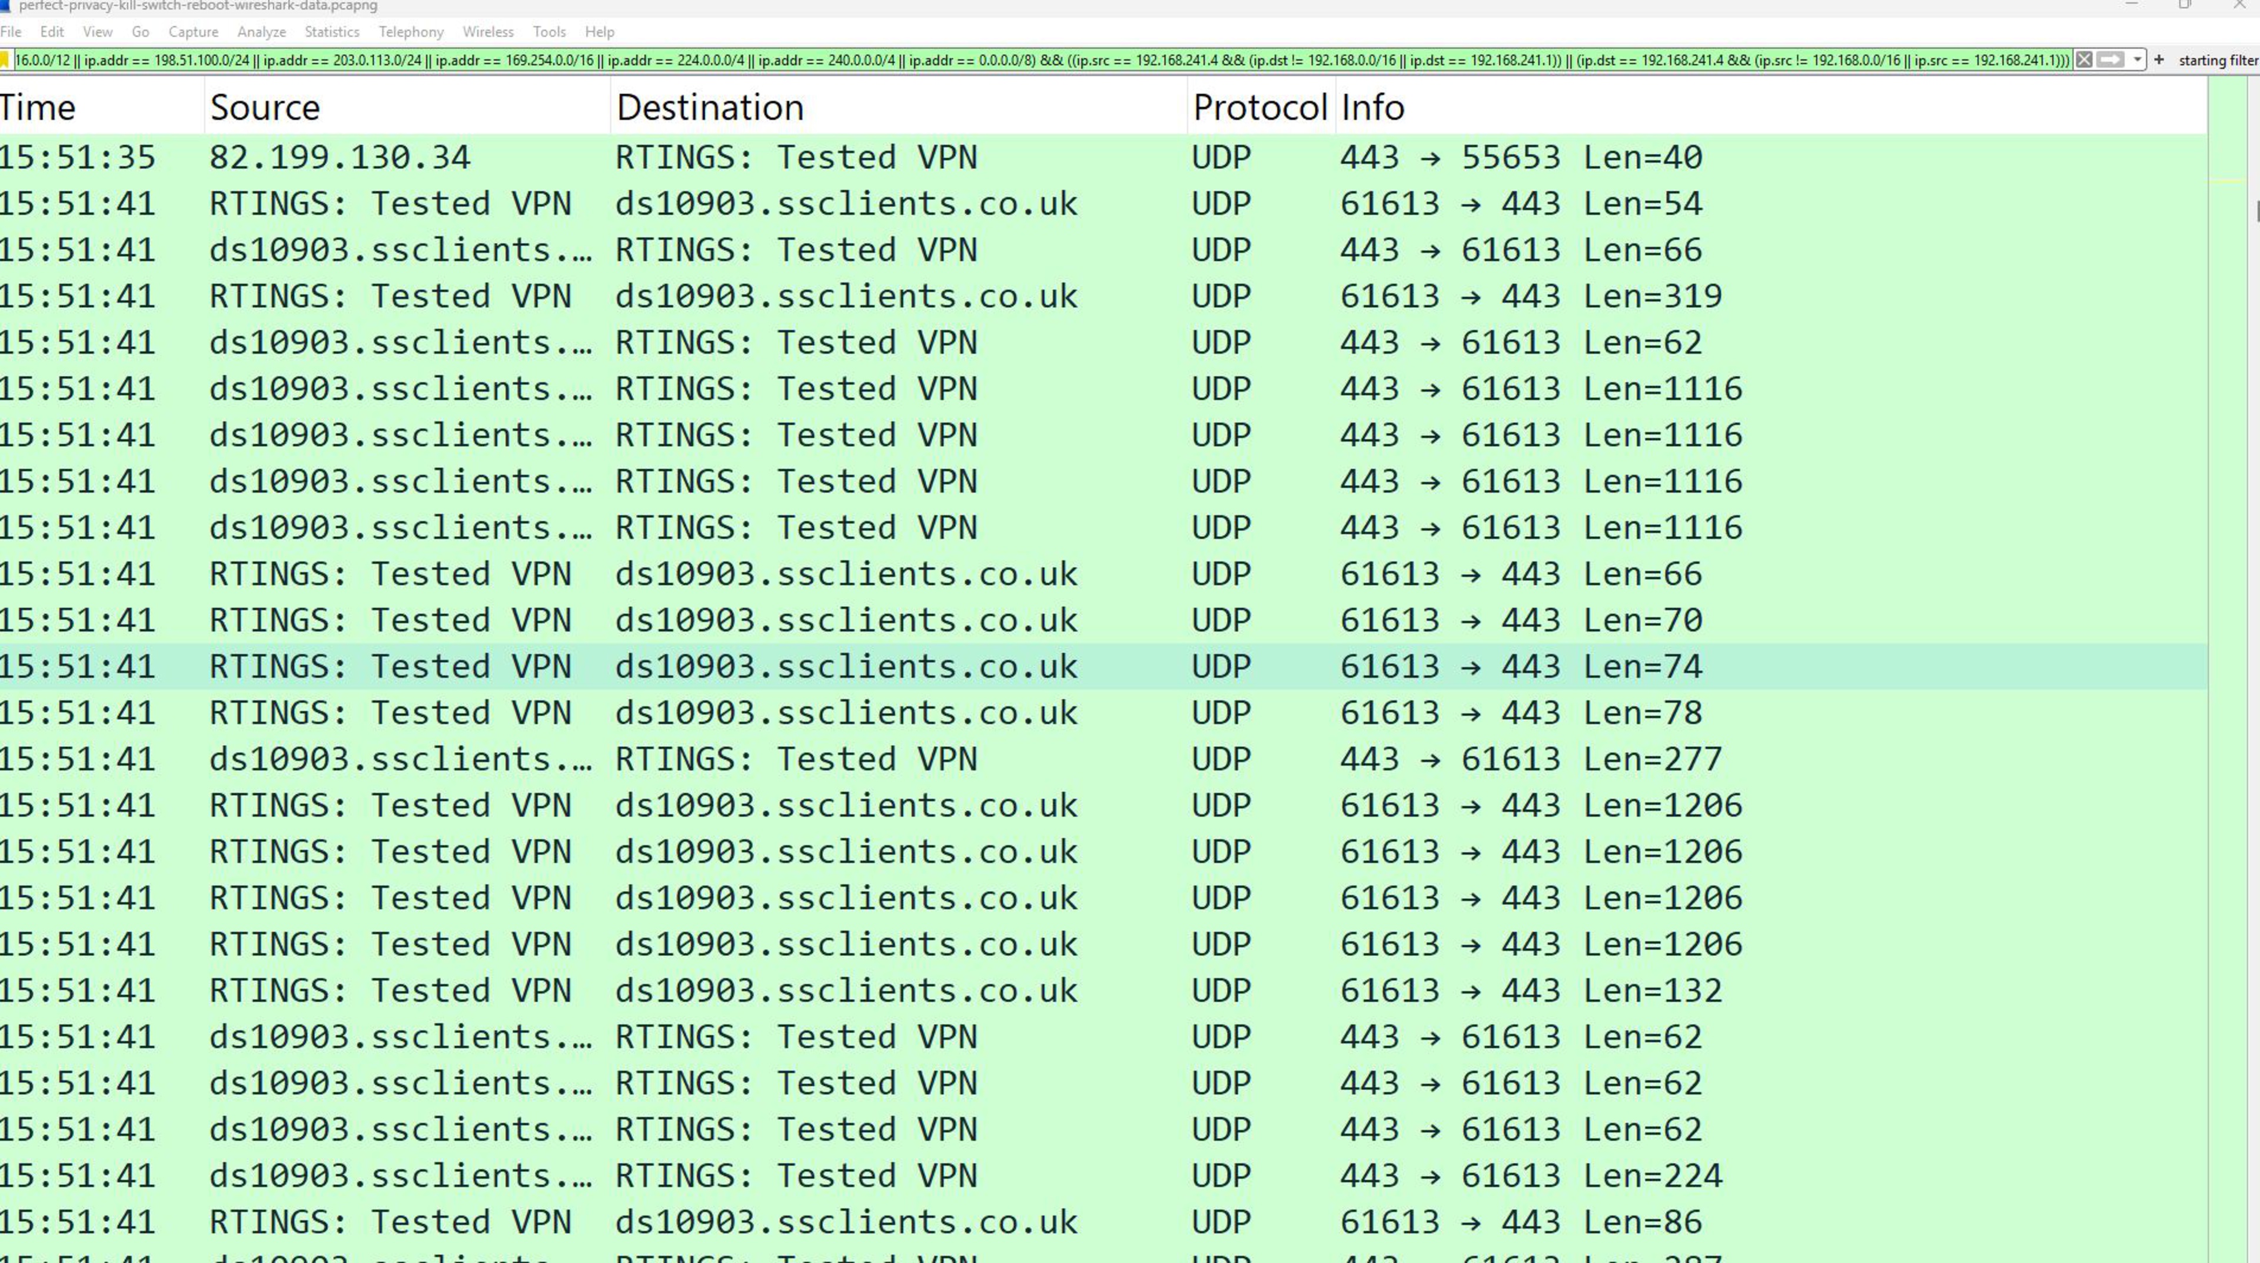Click the Protocol column header
Viewport: 2260px width, 1263px height.
click(x=1259, y=107)
